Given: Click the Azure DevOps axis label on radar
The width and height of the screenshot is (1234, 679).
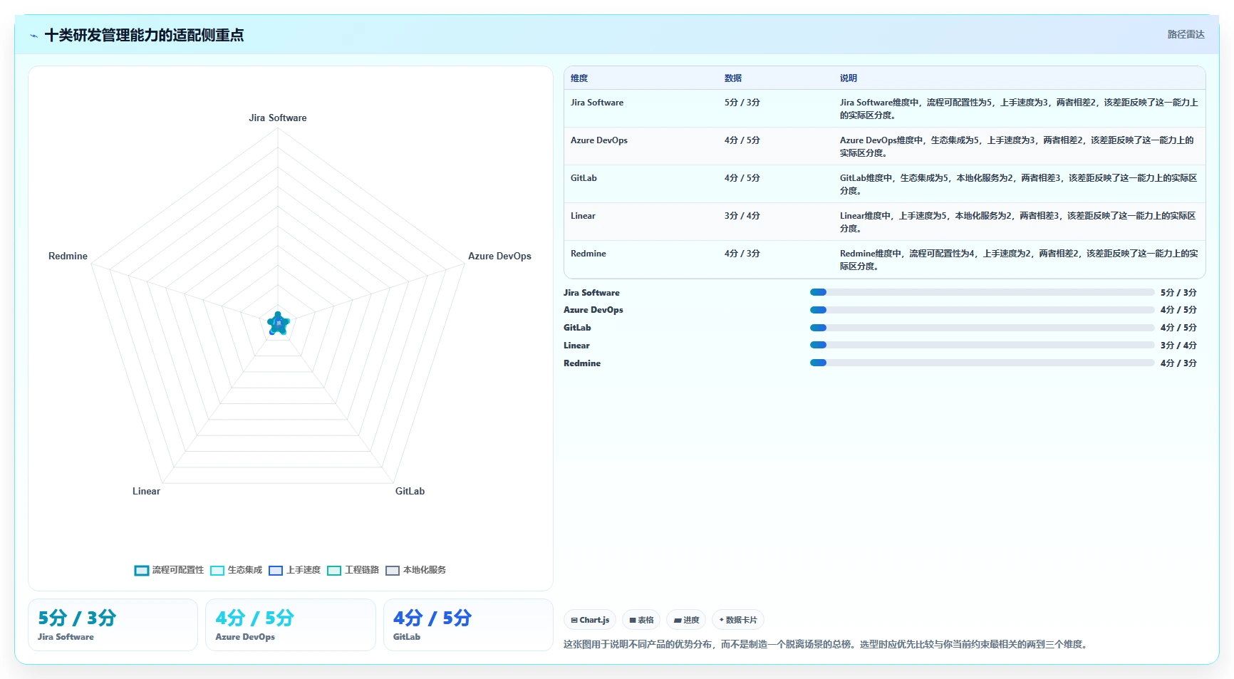Looking at the screenshot, I should 499,256.
